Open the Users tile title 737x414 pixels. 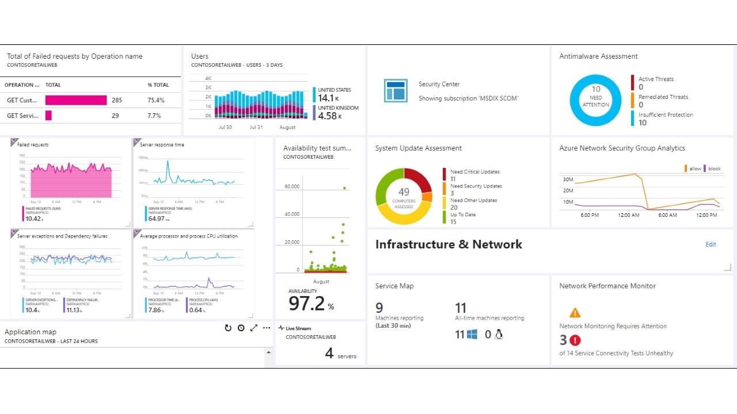point(200,56)
